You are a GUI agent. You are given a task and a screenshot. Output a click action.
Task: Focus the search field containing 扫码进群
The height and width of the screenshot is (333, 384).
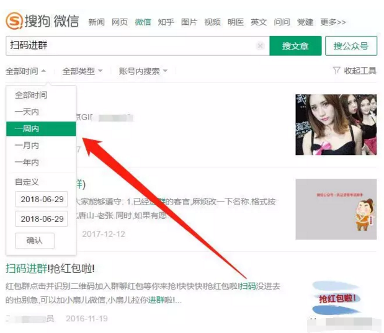138,46
